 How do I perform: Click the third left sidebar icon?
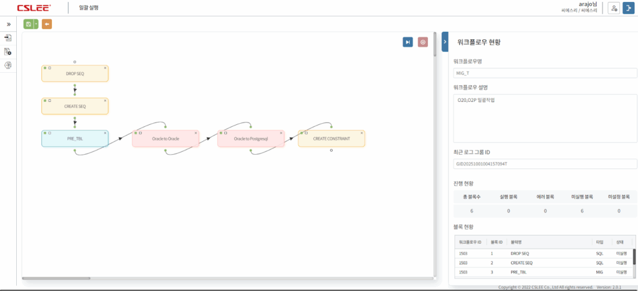(9, 65)
